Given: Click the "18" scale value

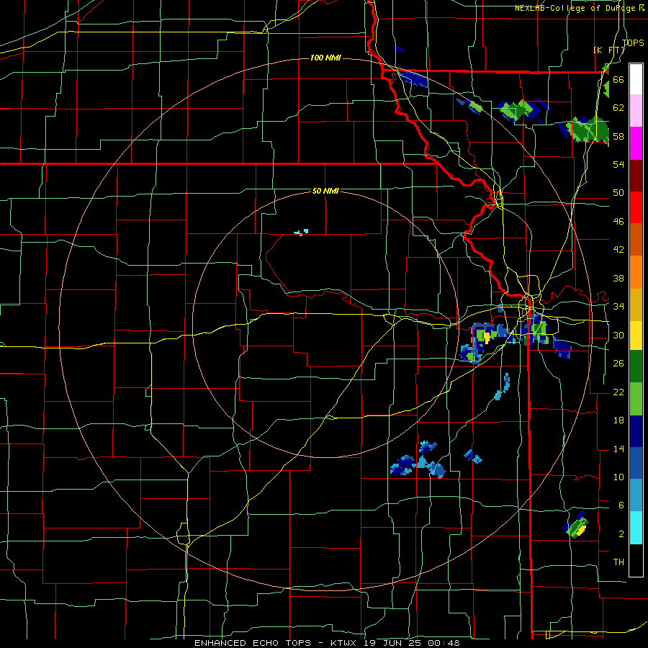Looking at the screenshot, I should pyautogui.click(x=618, y=420).
